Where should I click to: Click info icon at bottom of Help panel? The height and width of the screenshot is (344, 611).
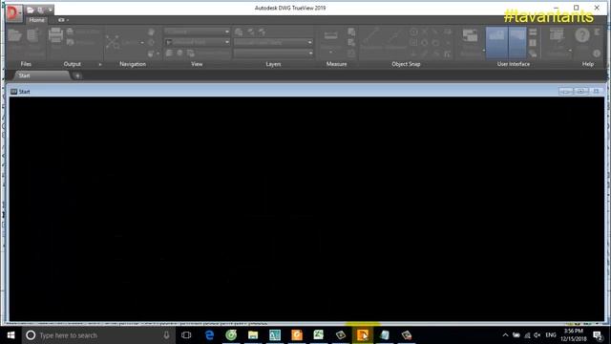point(596,54)
